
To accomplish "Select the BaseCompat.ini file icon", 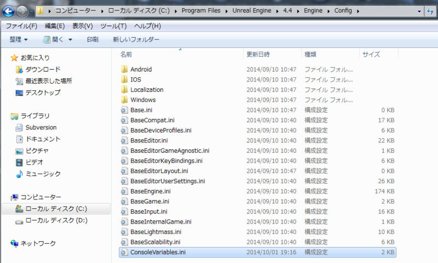I will tap(124, 120).
